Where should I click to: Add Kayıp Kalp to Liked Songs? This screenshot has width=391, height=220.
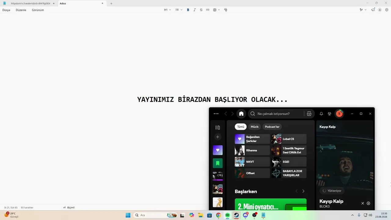(368, 203)
